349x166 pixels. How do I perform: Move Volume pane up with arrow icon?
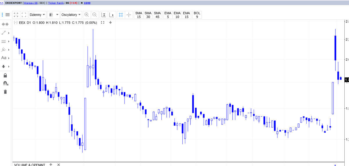tap(51, 165)
